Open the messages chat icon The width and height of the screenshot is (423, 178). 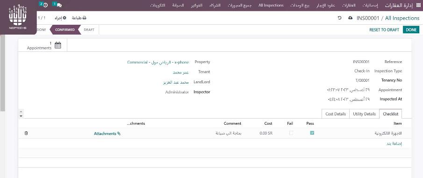pyautogui.click(x=59, y=5)
